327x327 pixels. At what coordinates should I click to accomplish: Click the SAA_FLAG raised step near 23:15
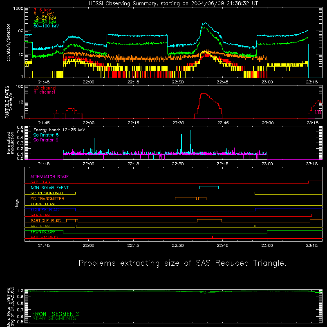317,214
